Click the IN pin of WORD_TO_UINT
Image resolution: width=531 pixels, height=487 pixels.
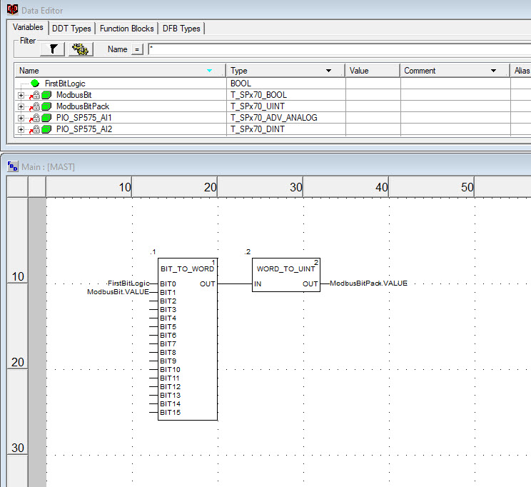pos(258,283)
